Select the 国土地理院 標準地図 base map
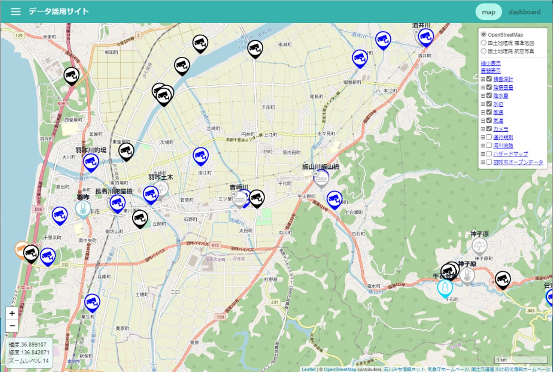 click(484, 43)
